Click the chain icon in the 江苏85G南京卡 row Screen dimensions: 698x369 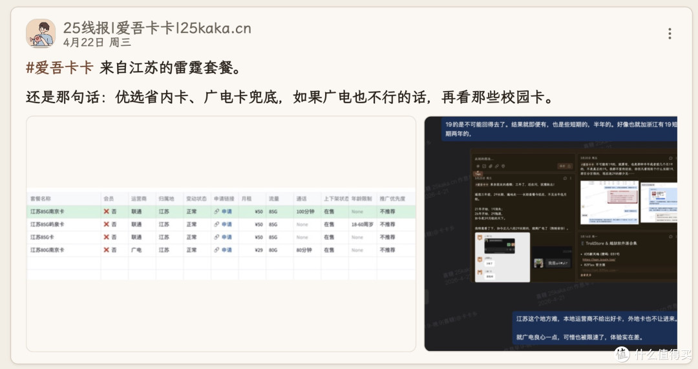pos(217,212)
